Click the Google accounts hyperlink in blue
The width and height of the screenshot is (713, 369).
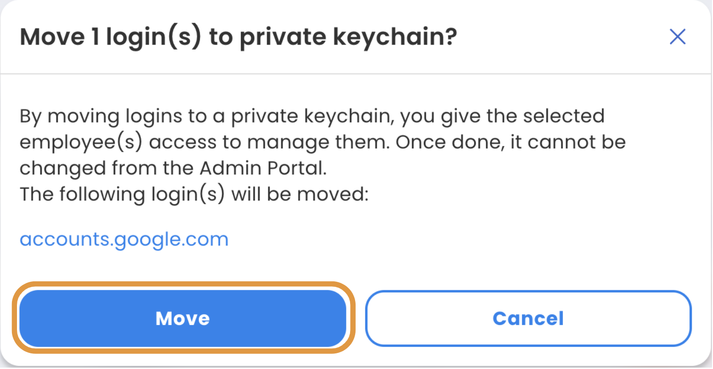point(124,240)
